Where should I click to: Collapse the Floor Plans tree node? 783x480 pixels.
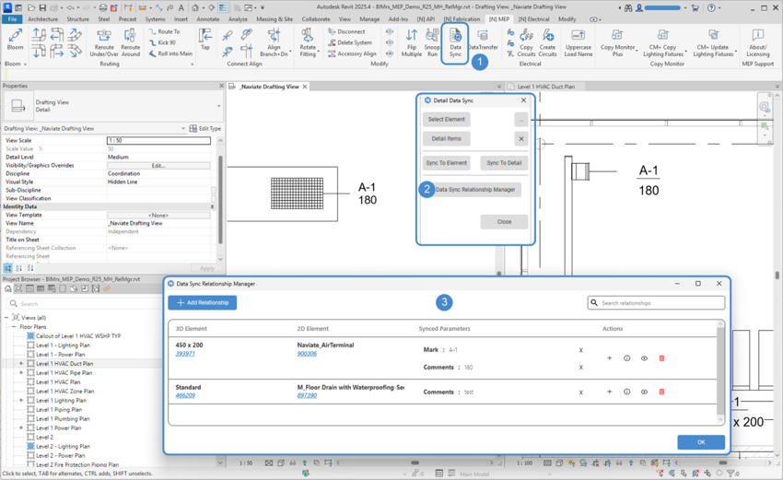pyautogui.click(x=14, y=327)
